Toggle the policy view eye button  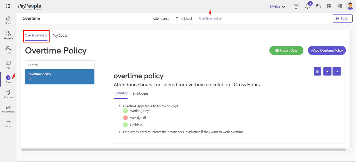click(327, 71)
